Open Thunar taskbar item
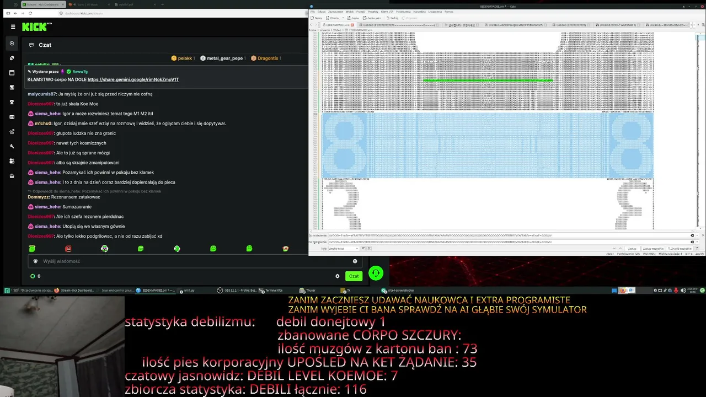The image size is (706, 397). point(308,291)
